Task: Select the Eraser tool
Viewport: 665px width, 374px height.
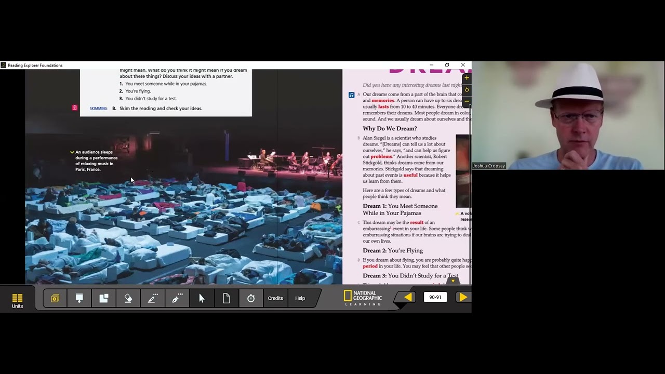Action: click(128, 298)
